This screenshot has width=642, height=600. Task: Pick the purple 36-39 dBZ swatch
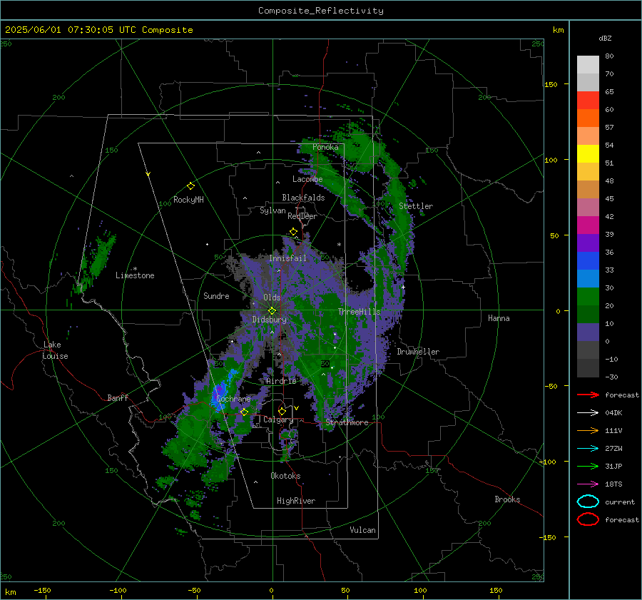(588, 243)
